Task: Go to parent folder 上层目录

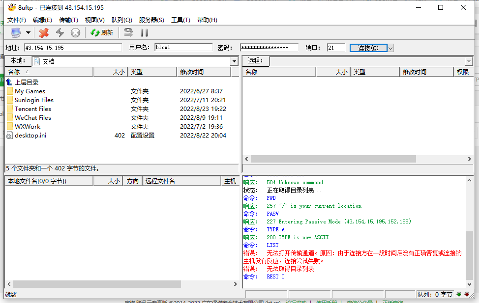Action: point(27,83)
